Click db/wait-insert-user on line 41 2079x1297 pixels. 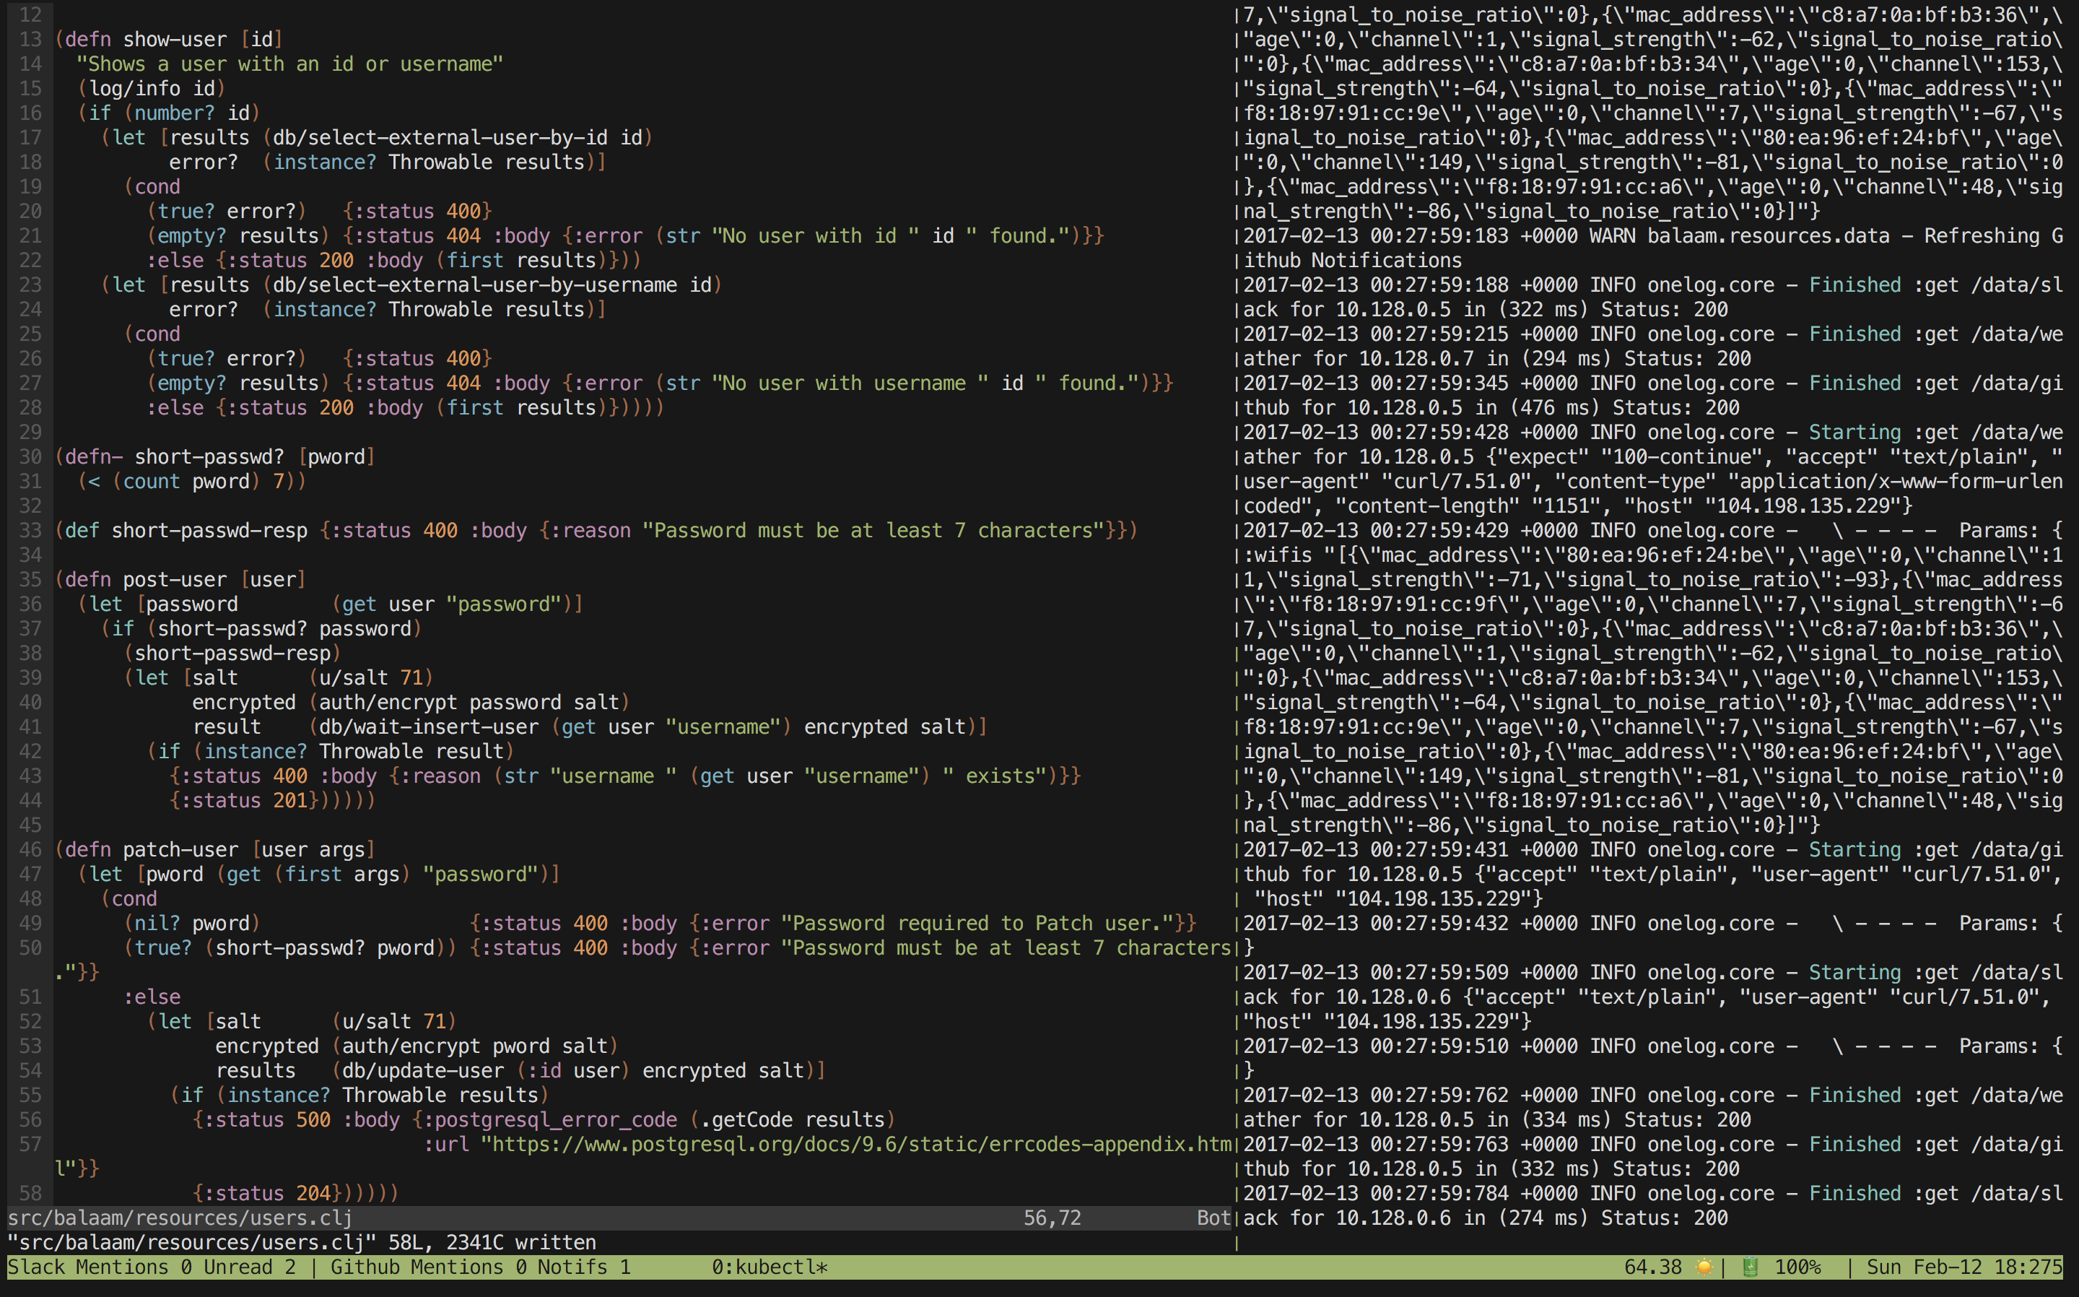tap(429, 727)
